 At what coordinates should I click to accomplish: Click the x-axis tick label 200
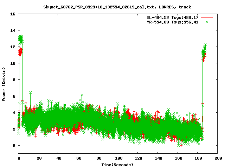(218, 158)
